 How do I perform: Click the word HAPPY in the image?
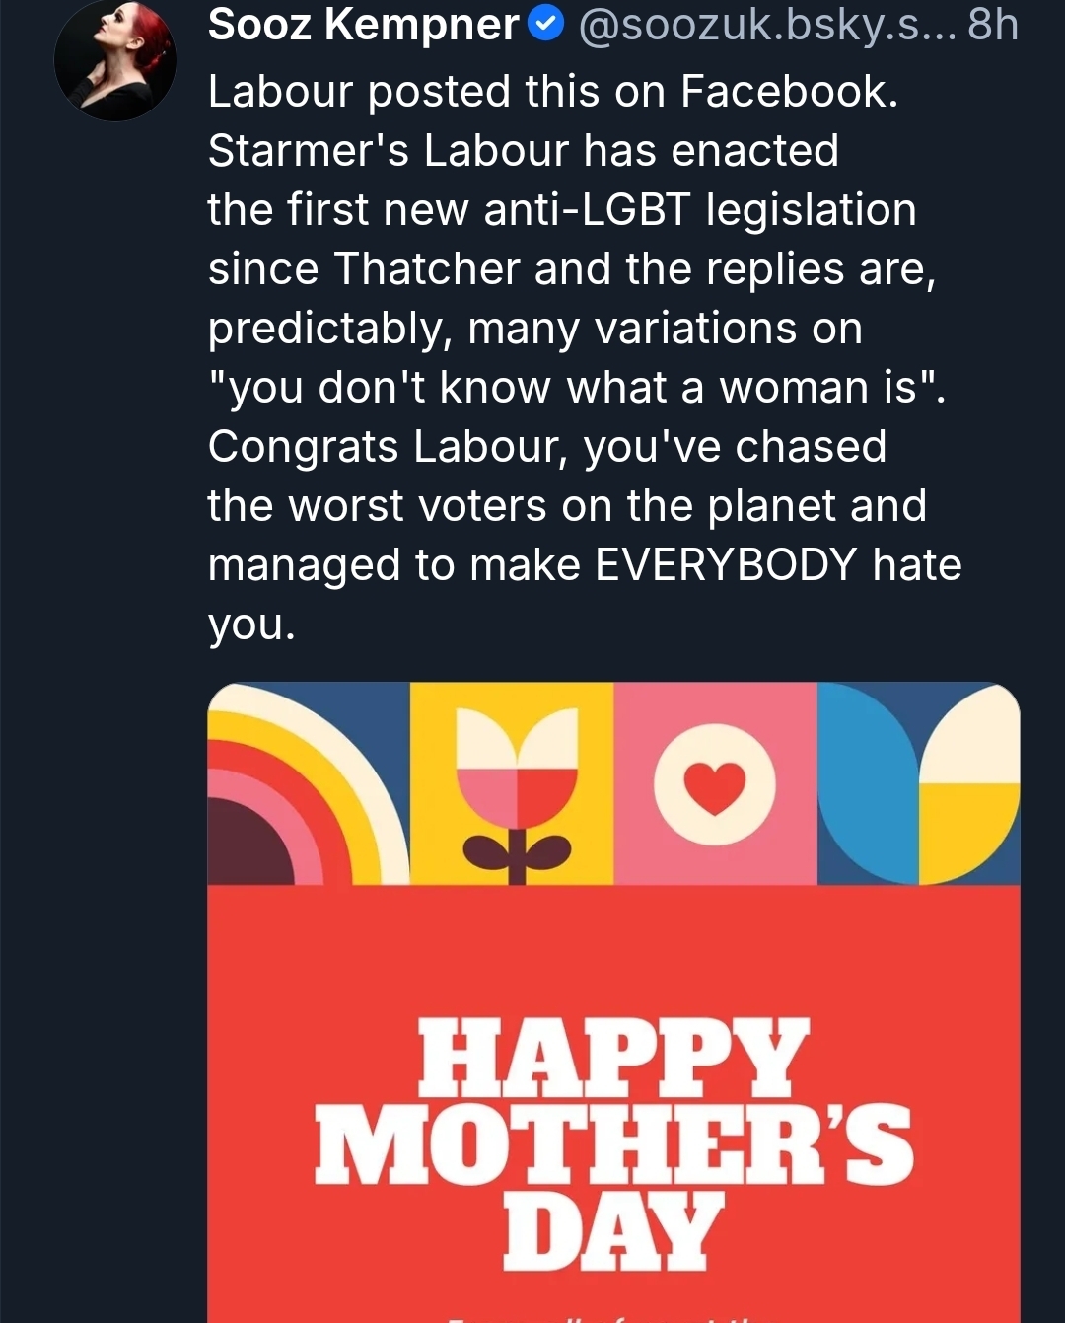[x=613, y=1059]
